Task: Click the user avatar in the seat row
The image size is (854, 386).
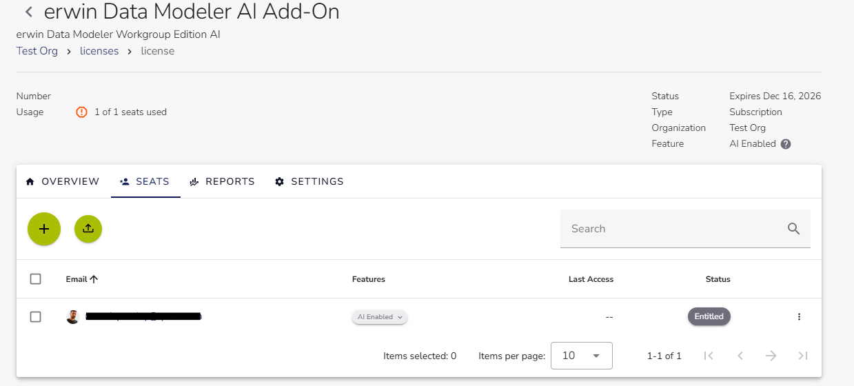Action: click(72, 317)
